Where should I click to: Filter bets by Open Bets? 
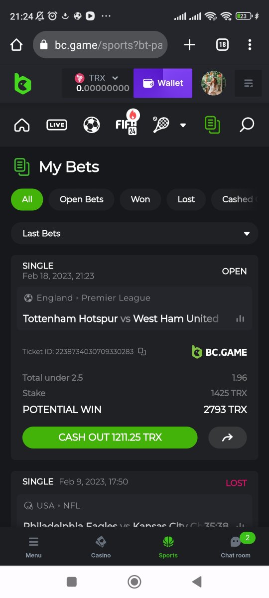coord(82,199)
